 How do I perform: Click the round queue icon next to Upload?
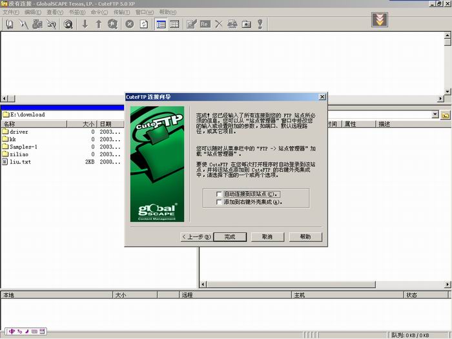coord(113,25)
